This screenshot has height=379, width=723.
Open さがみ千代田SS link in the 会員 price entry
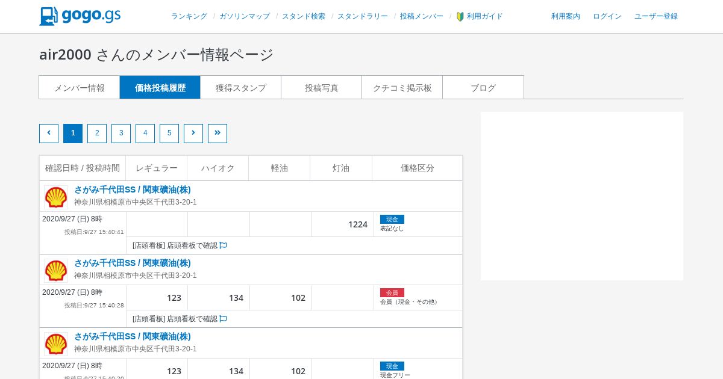coord(133,263)
